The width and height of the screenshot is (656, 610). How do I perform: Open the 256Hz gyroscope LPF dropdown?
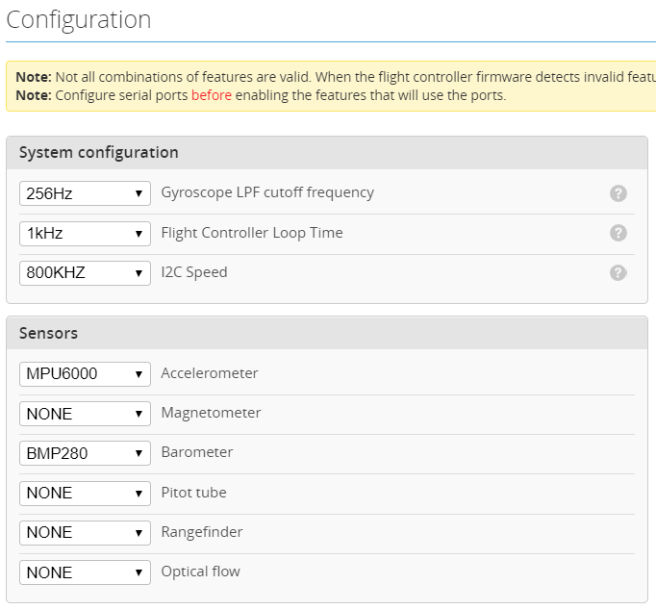tap(85, 193)
